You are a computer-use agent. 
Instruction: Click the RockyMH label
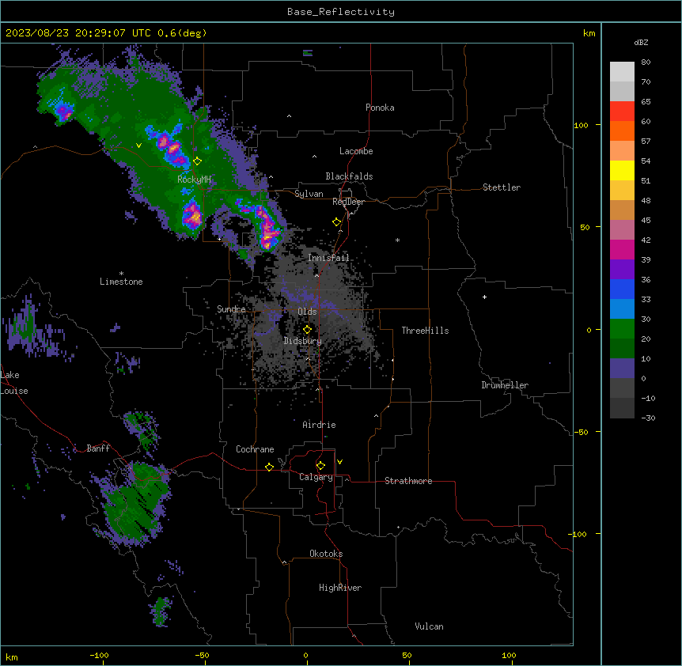coord(194,179)
